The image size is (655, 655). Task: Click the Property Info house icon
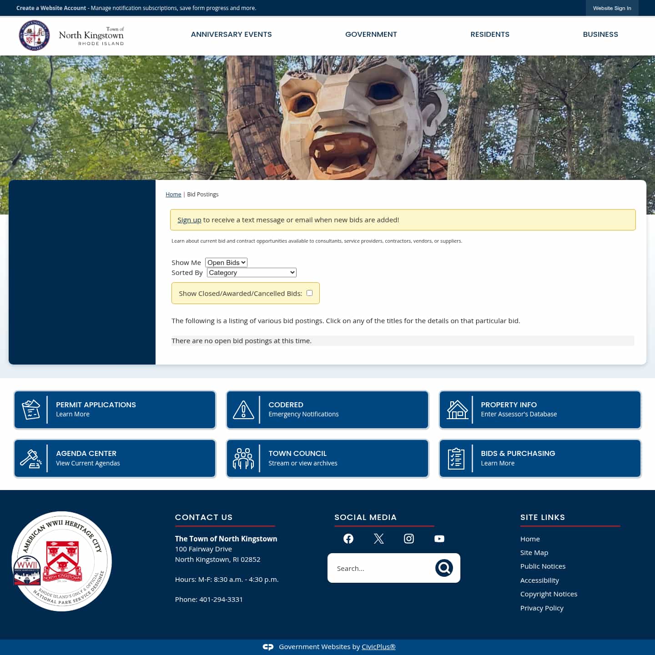pyautogui.click(x=457, y=409)
